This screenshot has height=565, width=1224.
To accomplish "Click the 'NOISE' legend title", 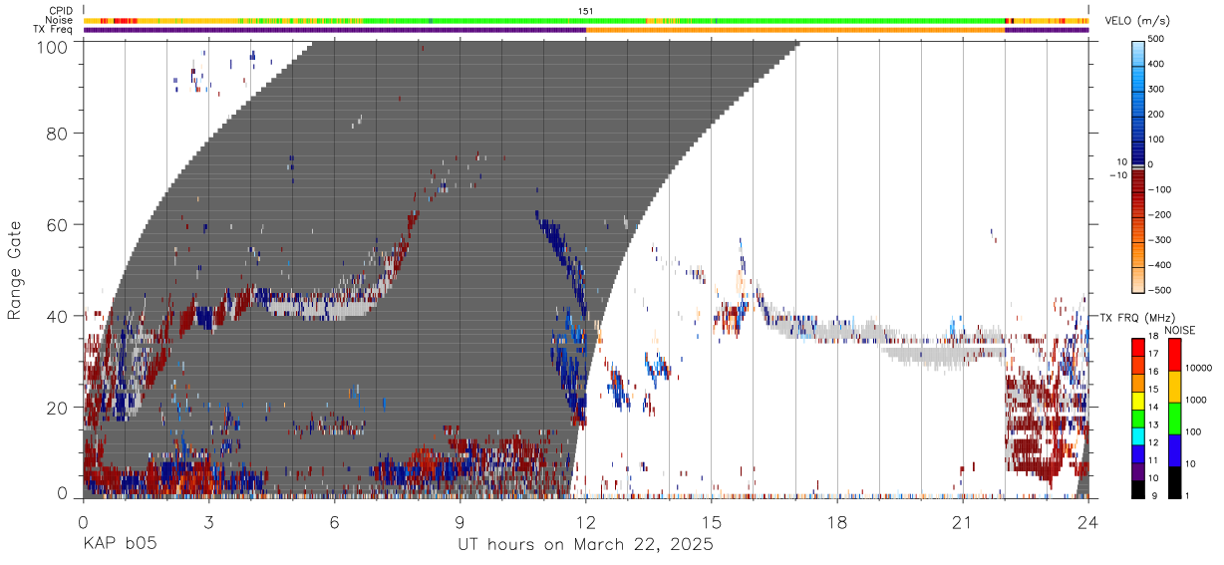I will point(1180,330).
